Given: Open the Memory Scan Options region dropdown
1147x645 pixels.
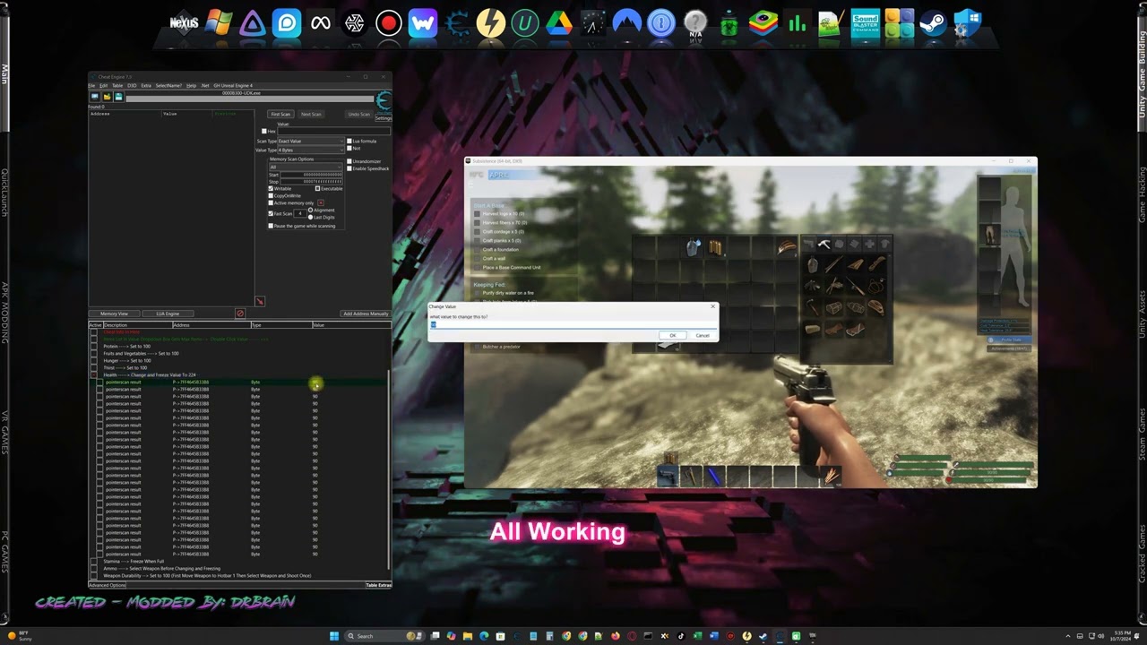Looking at the screenshot, I should 306,167.
